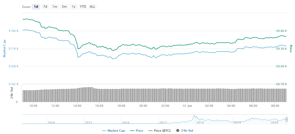Toggle the green Price legend series
Image resolution: width=295 pixels, height=134 pixels.
136,131
